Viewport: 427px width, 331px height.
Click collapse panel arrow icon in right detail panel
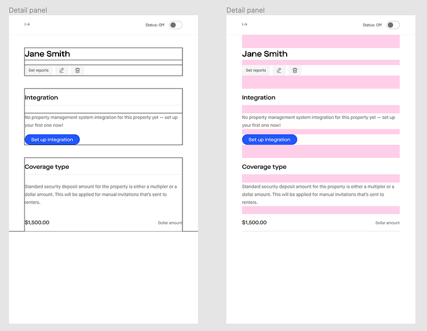(244, 24)
